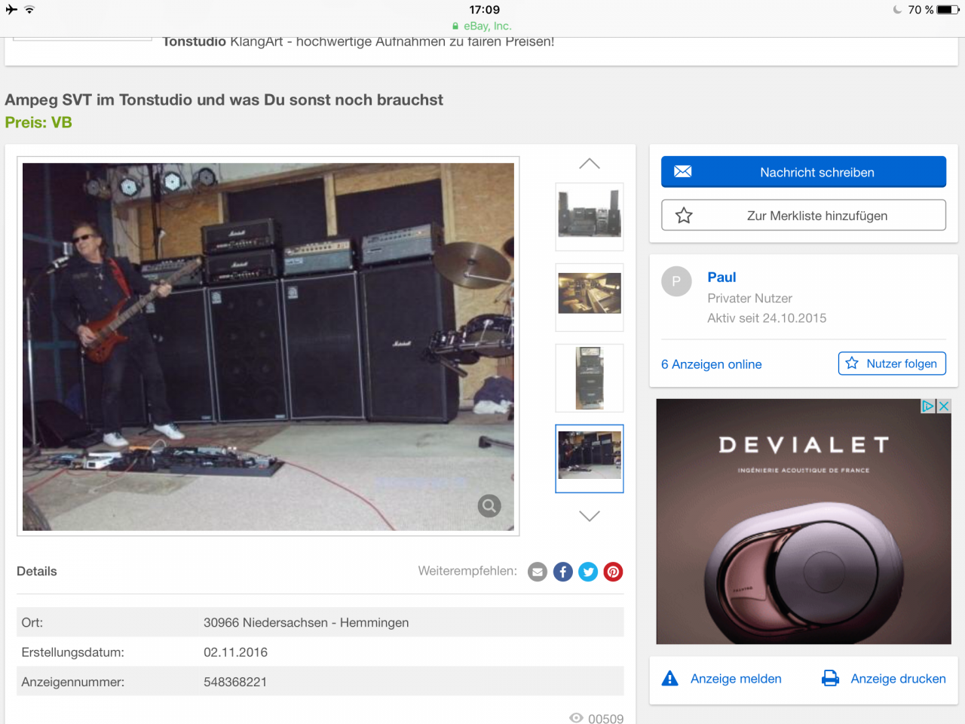Open the Devialet speaker advertisement
This screenshot has height=724, width=965.
(x=804, y=521)
